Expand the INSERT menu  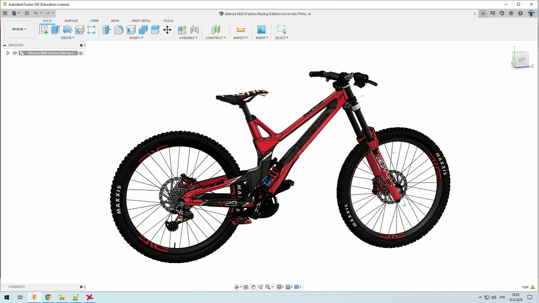click(x=262, y=38)
